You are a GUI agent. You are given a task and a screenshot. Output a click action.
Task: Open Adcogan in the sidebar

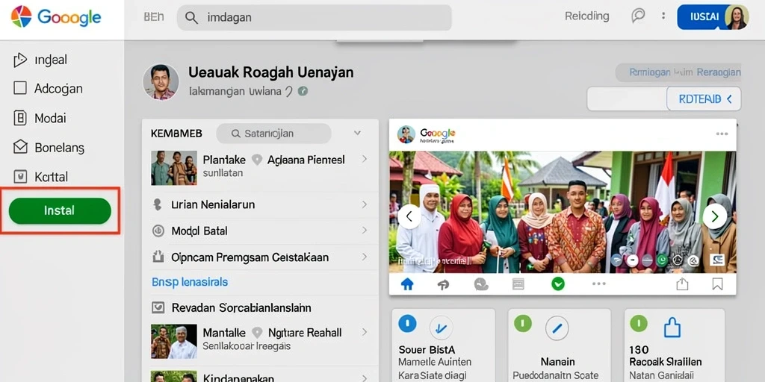[58, 89]
